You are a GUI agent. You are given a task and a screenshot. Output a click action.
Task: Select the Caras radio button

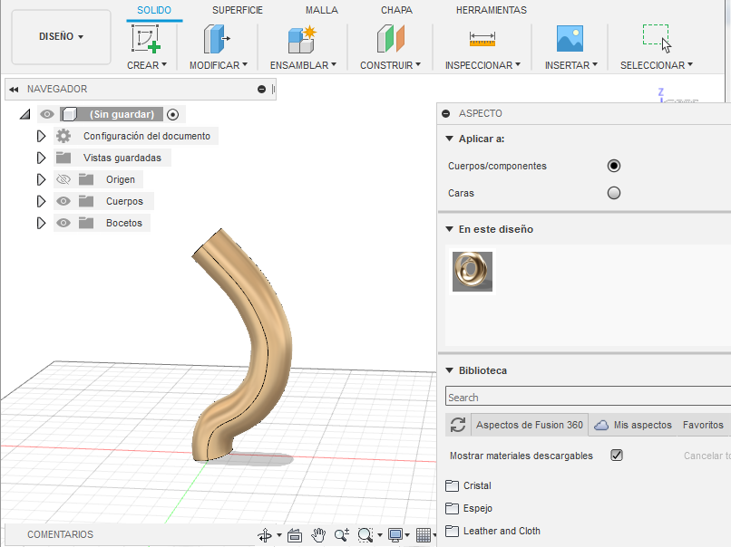click(614, 193)
